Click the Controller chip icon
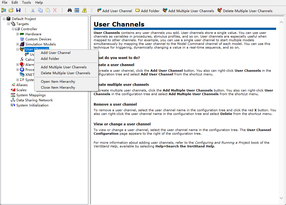The image size is (286, 205). (x=17, y=29)
